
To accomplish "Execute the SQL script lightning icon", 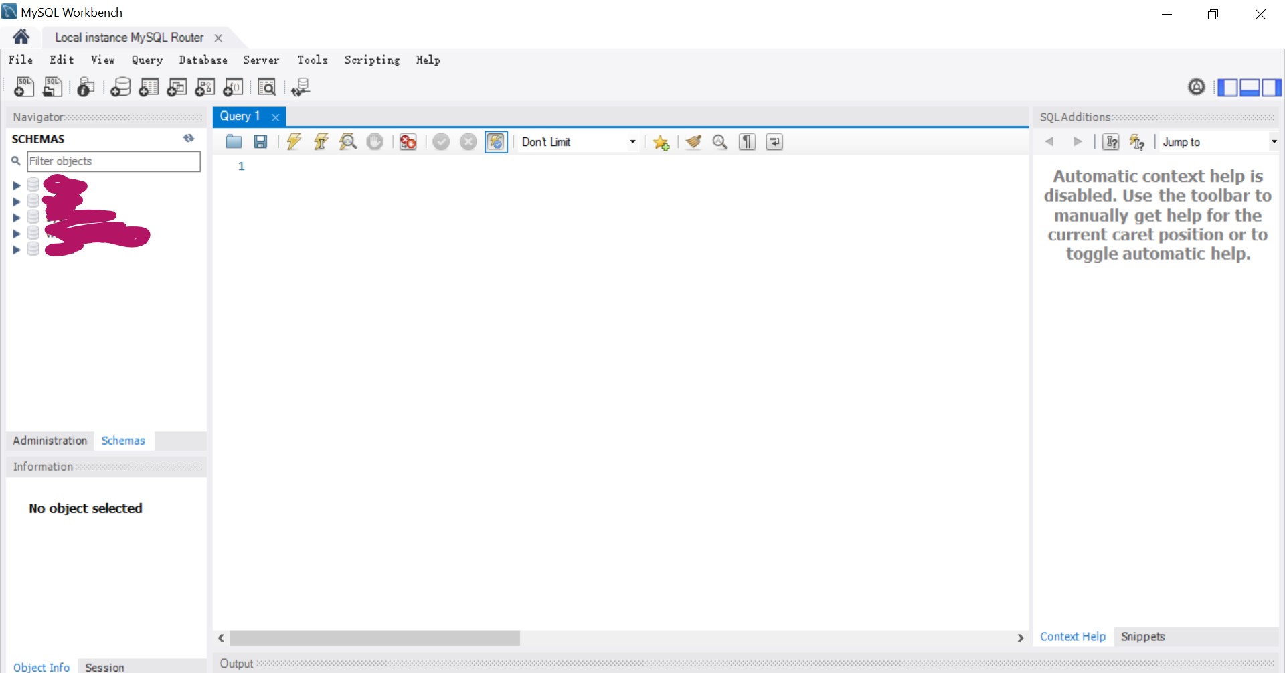I will [294, 142].
